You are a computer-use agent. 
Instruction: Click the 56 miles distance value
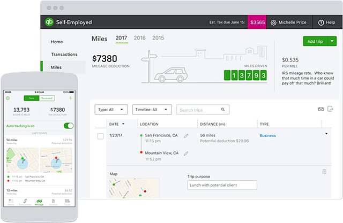[x=207, y=135]
